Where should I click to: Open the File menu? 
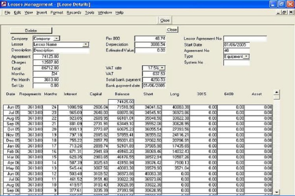pos(7,13)
